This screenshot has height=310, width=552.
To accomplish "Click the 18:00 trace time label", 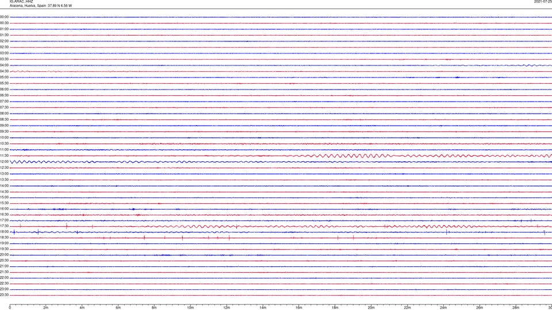I will (x=4, y=232).
